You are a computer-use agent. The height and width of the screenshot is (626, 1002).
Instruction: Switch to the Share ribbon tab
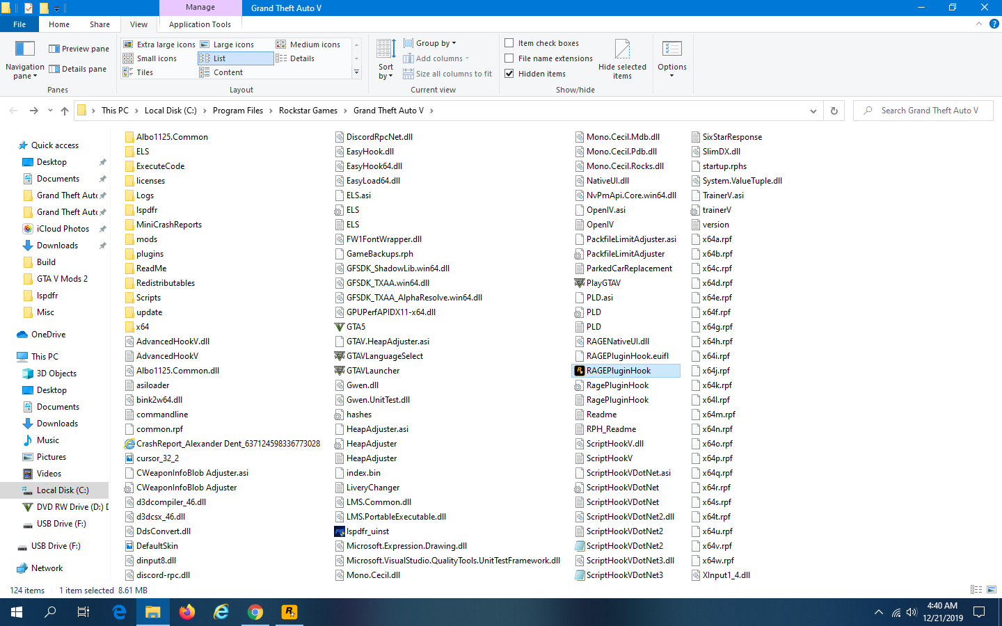[100, 24]
